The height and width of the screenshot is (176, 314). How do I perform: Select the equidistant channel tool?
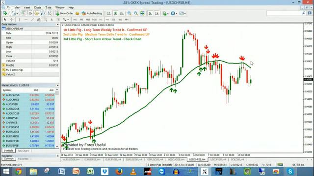click(39, 20)
